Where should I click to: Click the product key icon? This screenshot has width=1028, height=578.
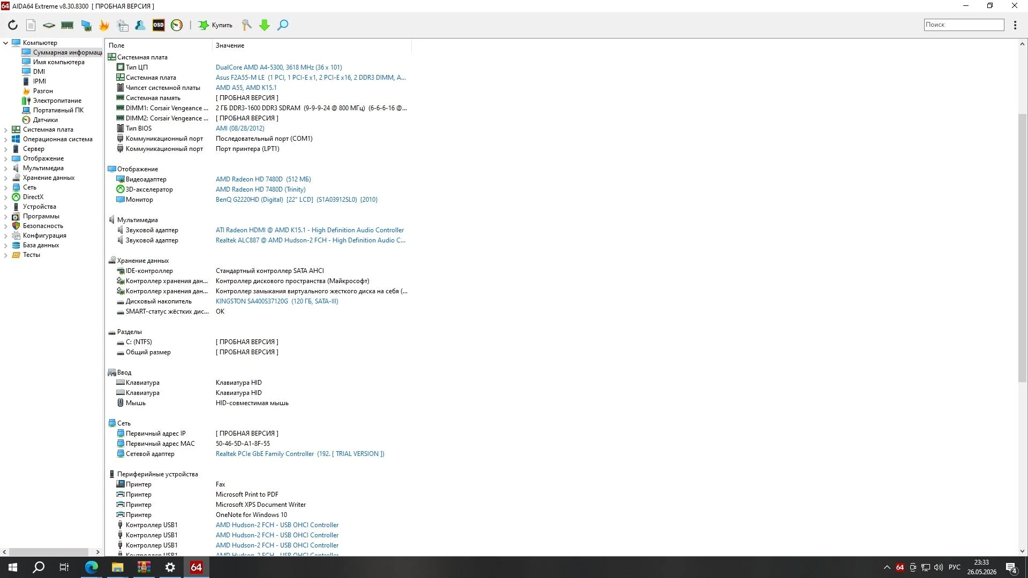tap(246, 25)
